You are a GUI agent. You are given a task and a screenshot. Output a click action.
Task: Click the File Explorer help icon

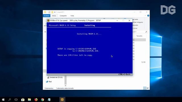148,16
